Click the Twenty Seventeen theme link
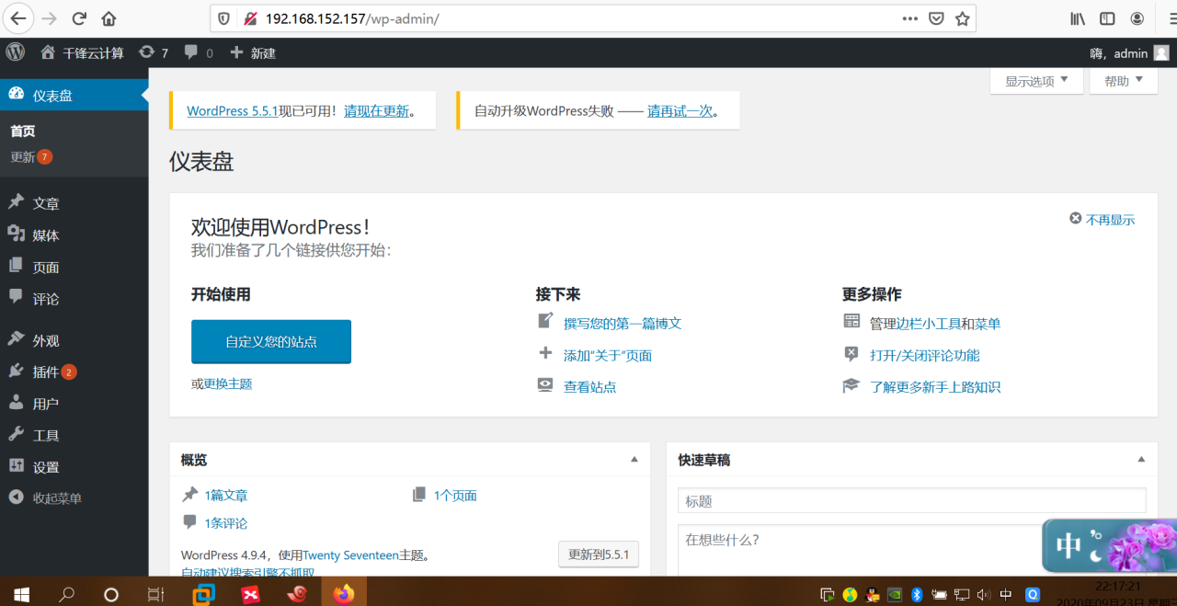1177x606 pixels. pos(350,555)
